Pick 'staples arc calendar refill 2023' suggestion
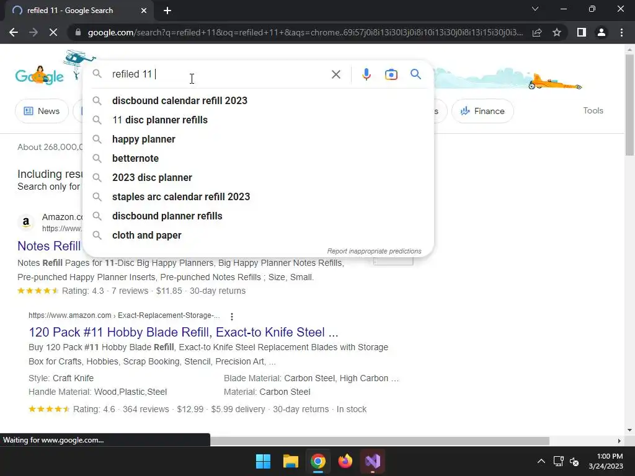Viewport: 635px width, 476px height. pos(258,196)
